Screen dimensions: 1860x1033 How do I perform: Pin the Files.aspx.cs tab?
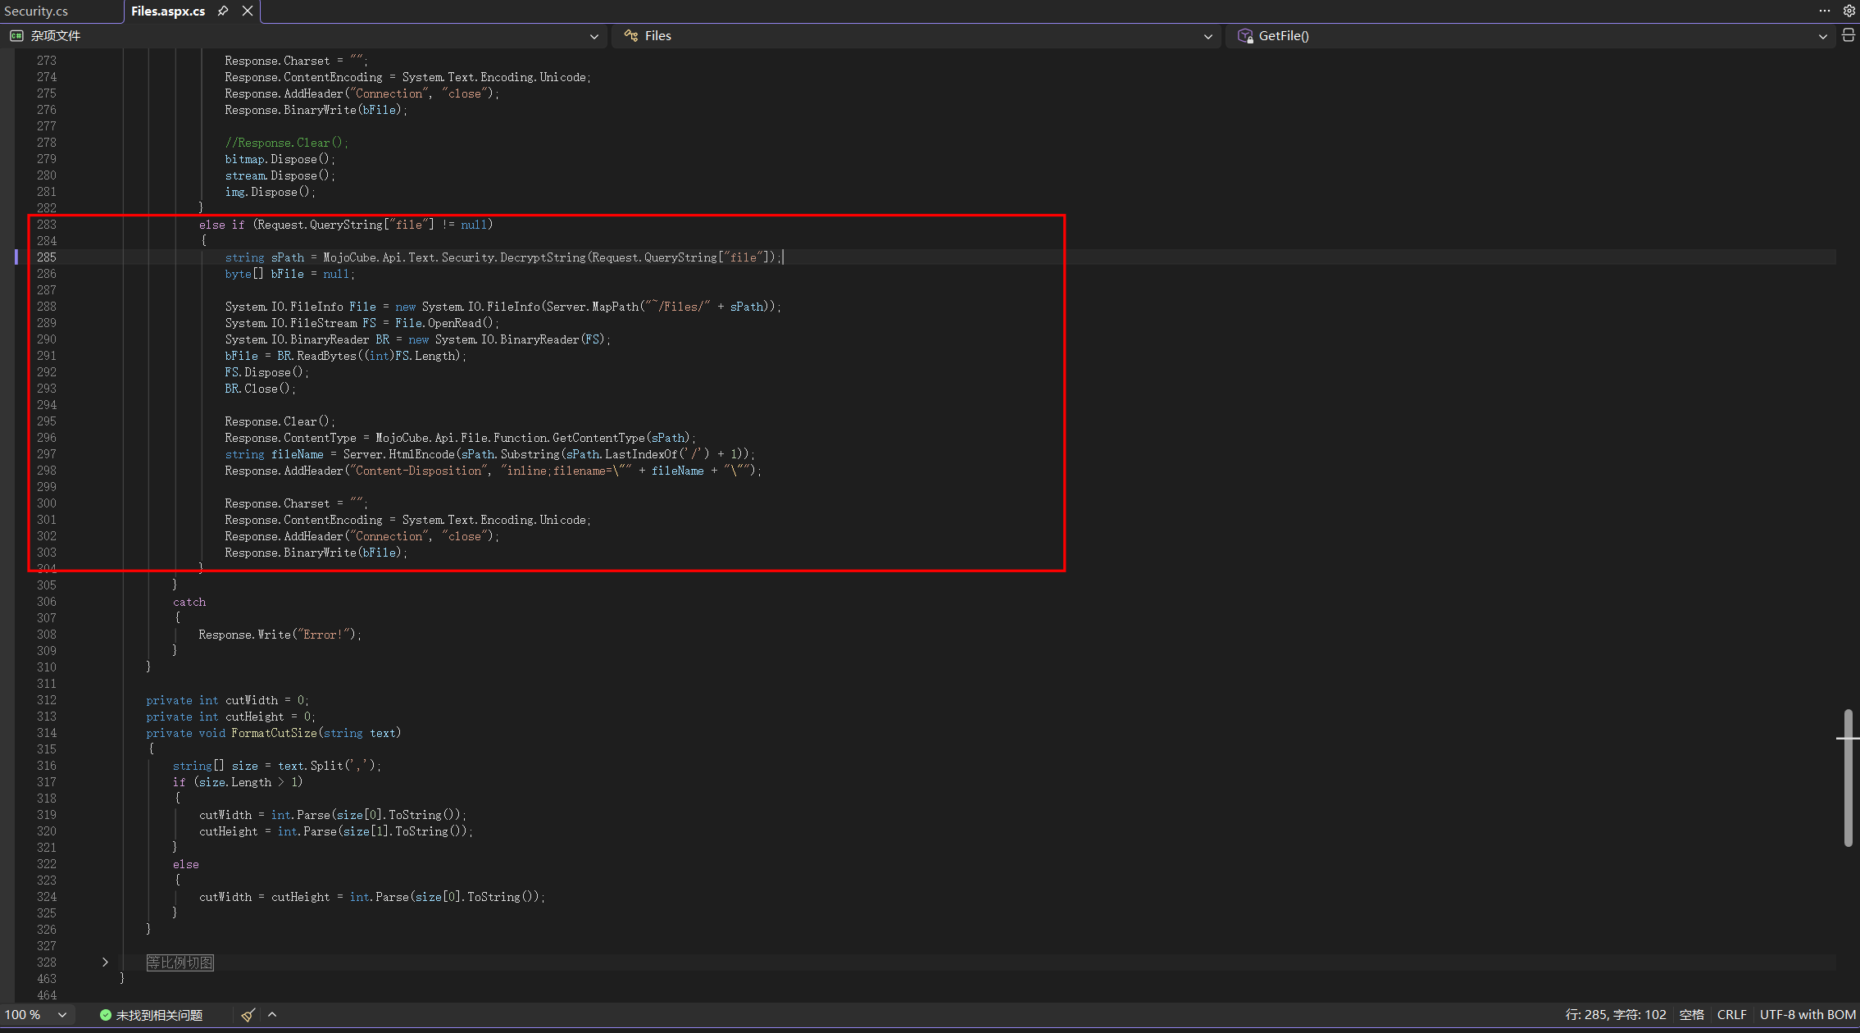(x=222, y=11)
